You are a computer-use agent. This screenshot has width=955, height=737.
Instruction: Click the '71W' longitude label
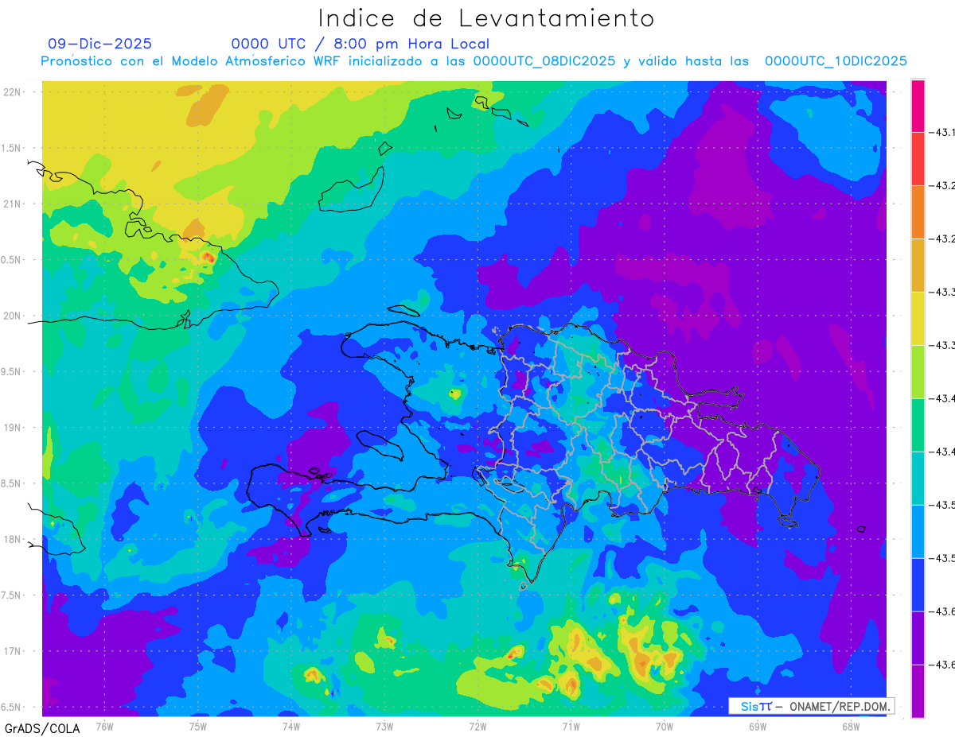click(x=571, y=727)
